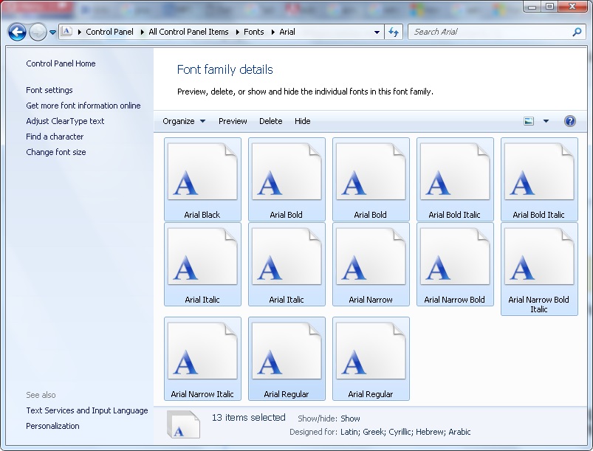This screenshot has width=593, height=451.
Task: Go to All Control Panel Items breadcrumb
Action: pos(188,32)
